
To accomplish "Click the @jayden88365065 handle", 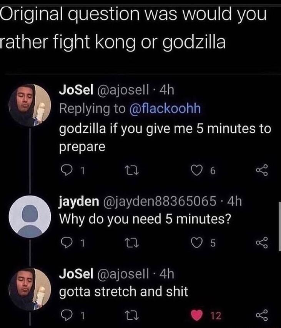I will [159, 201].
